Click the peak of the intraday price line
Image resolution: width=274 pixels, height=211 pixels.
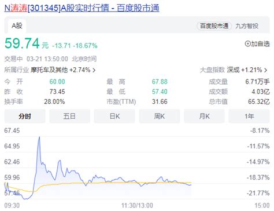(39, 137)
